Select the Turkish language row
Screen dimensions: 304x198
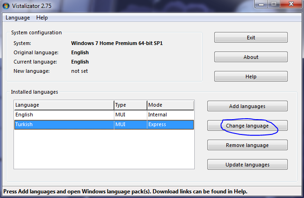(x=104, y=125)
